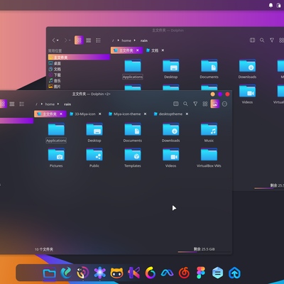Expand breadcrumb arrow before rain in back window

click(x=134, y=40)
